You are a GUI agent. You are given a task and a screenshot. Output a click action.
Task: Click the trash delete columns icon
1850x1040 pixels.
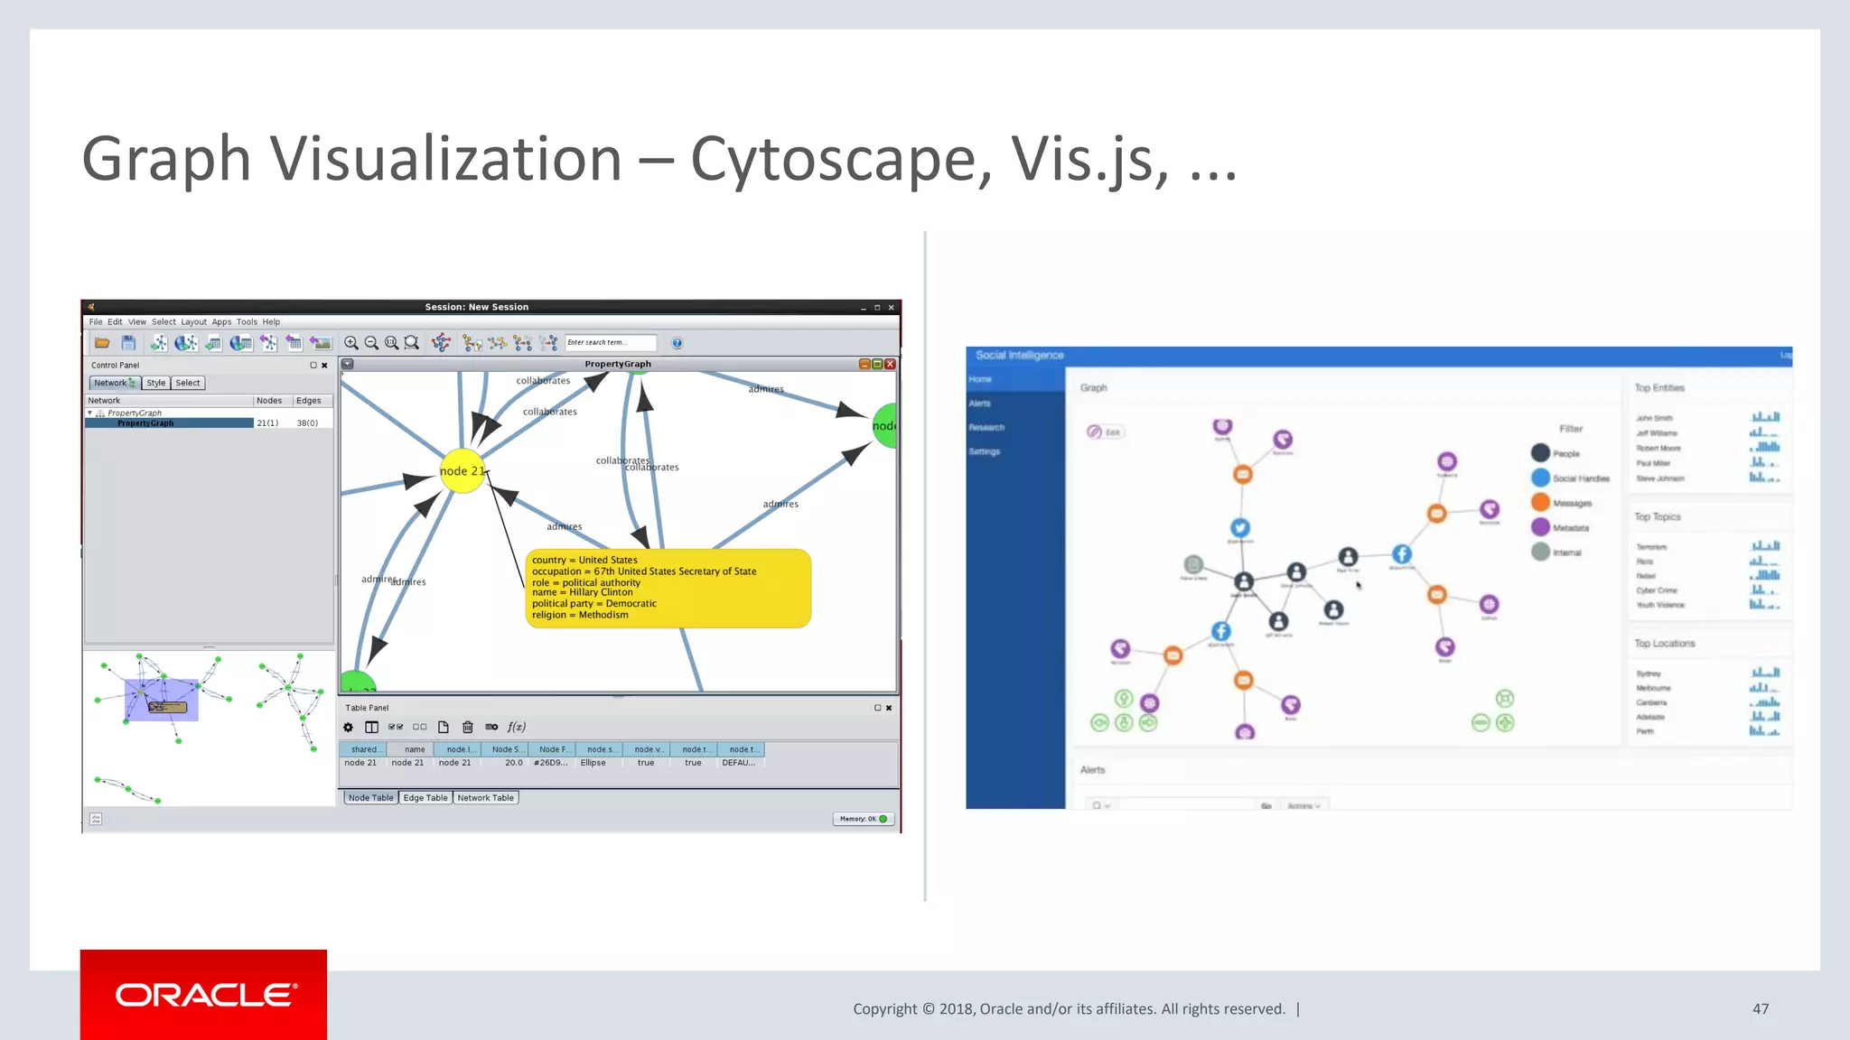pyautogui.click(x=468, y=727)
